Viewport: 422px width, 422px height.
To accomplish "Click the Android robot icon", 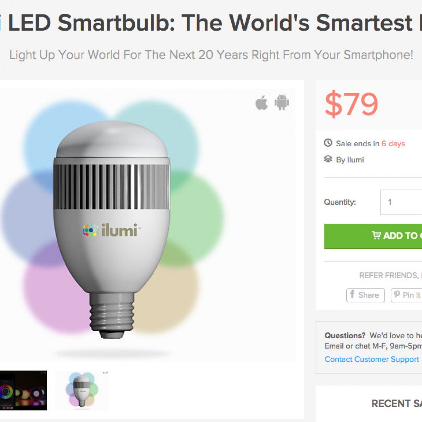I will (282, 102).
